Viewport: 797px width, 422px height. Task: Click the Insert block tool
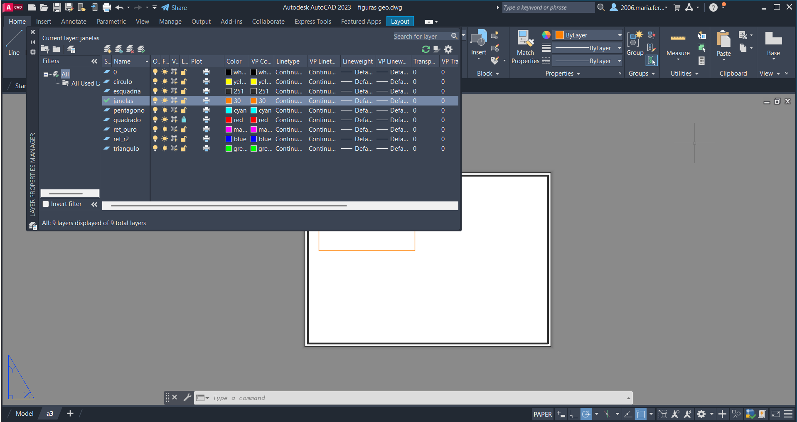(479, 43)
